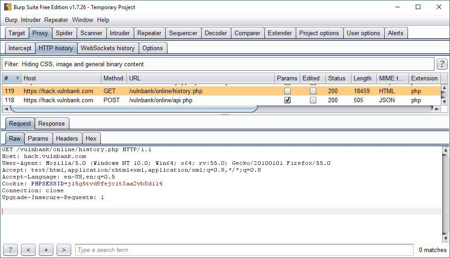Viewport: 450px width, 258px height.
Task: Toggle Params checkbox for row 119
Action: (x=287, y=91)
